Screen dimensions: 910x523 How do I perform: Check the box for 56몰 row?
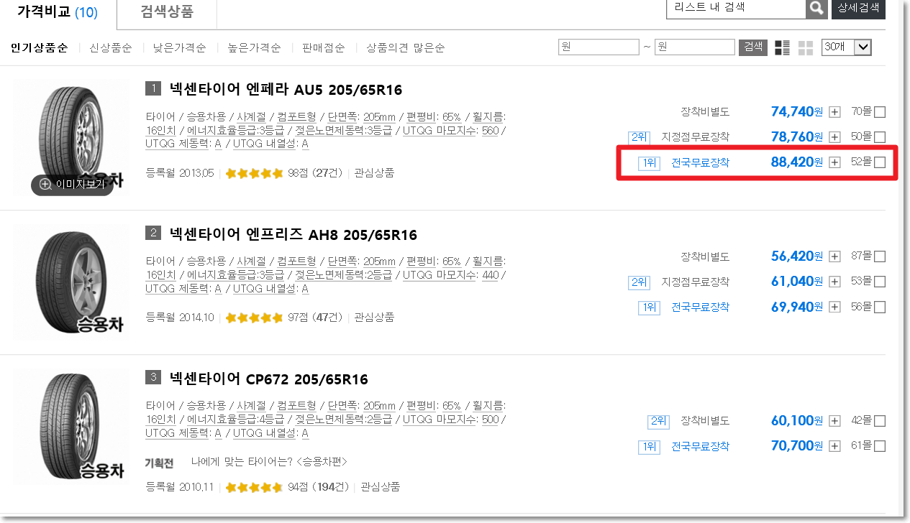880,307
